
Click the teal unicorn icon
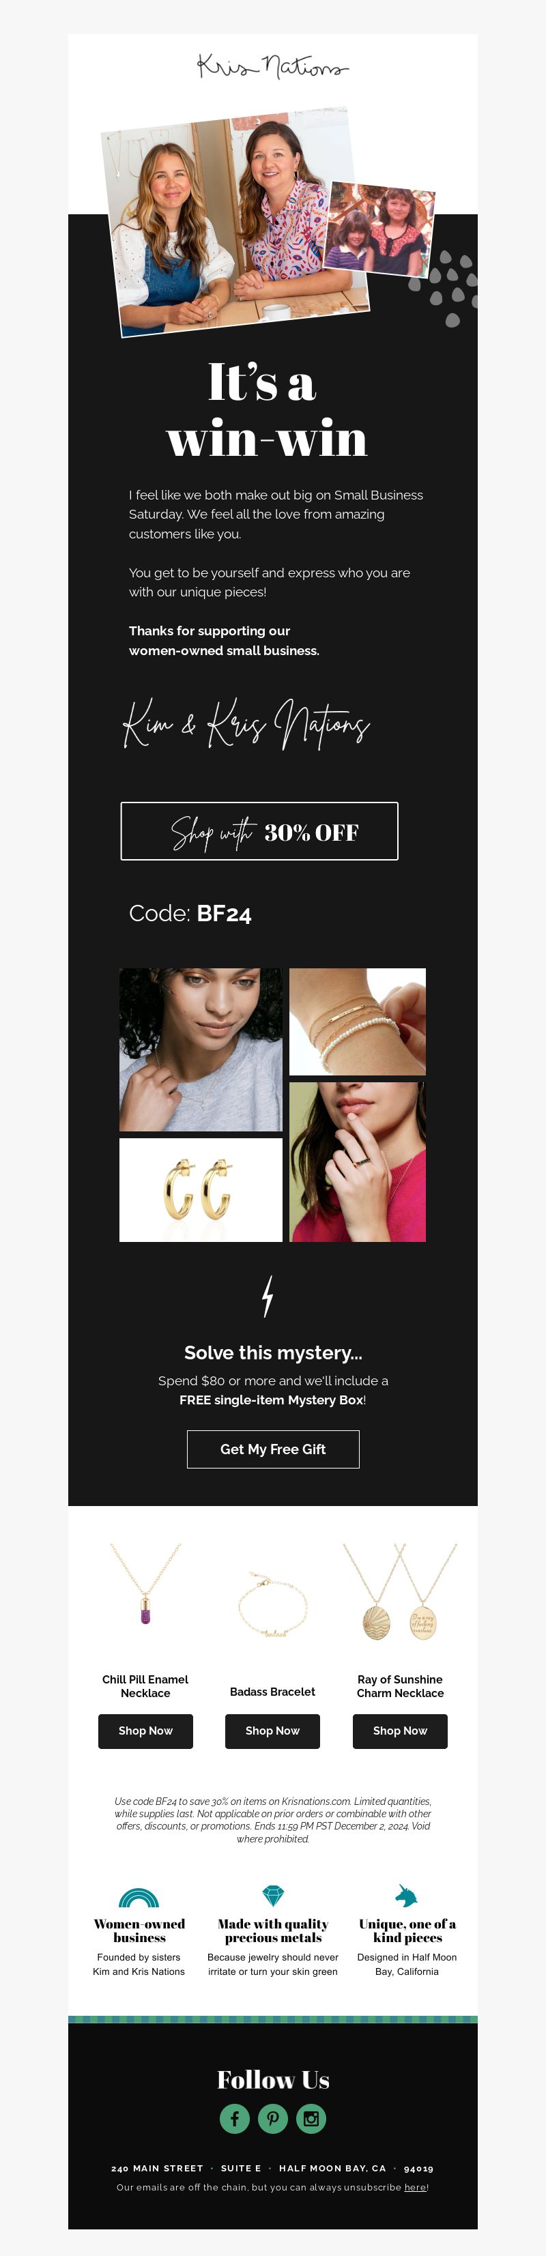pos(406,1895)
